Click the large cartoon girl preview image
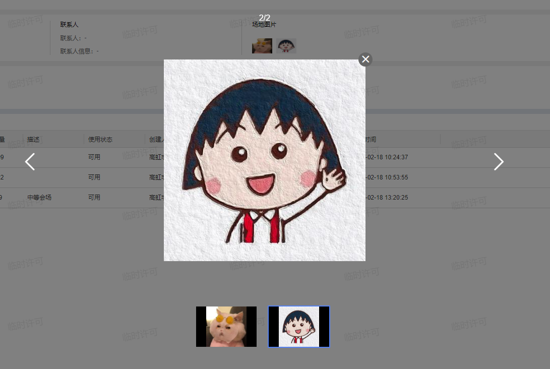 pos(264,160)
